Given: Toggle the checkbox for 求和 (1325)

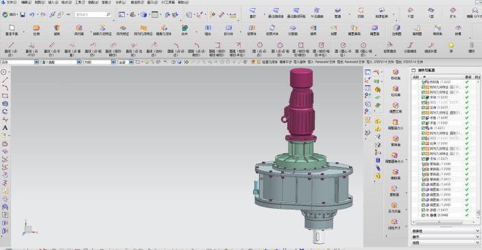Looking at the screenshot, I should 423,98.
